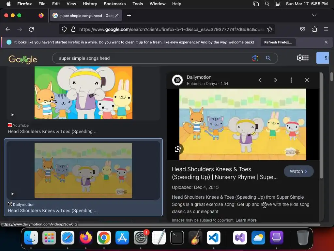Open the App Store Dock icon
This screenshot has height=251, width=334.
[x=122, y=238]
